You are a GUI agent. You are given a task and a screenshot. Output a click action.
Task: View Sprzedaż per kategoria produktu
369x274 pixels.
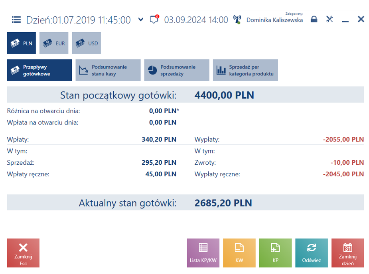[x=245, y=70]
